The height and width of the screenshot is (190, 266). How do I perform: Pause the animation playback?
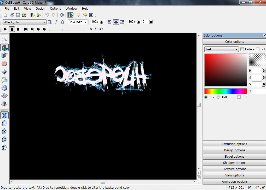(x=12, y=29)
